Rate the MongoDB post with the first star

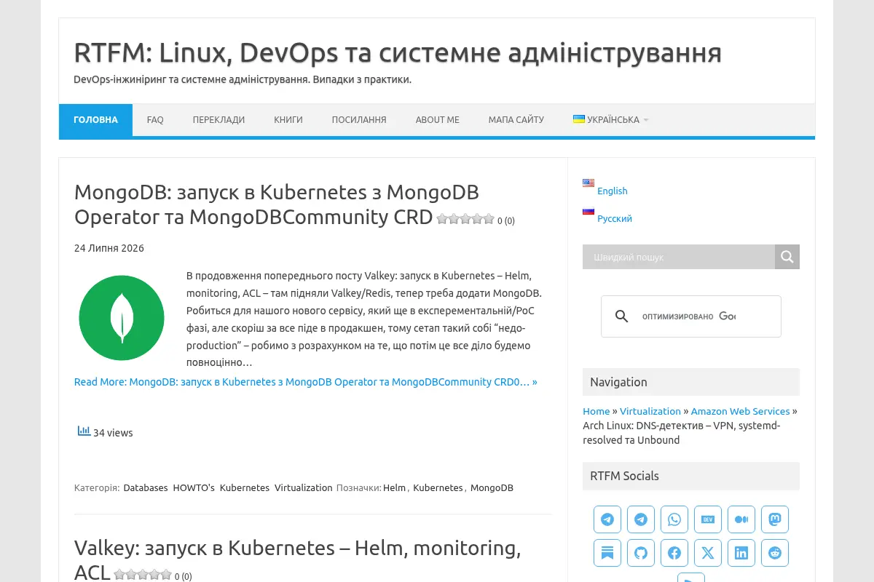442,218
